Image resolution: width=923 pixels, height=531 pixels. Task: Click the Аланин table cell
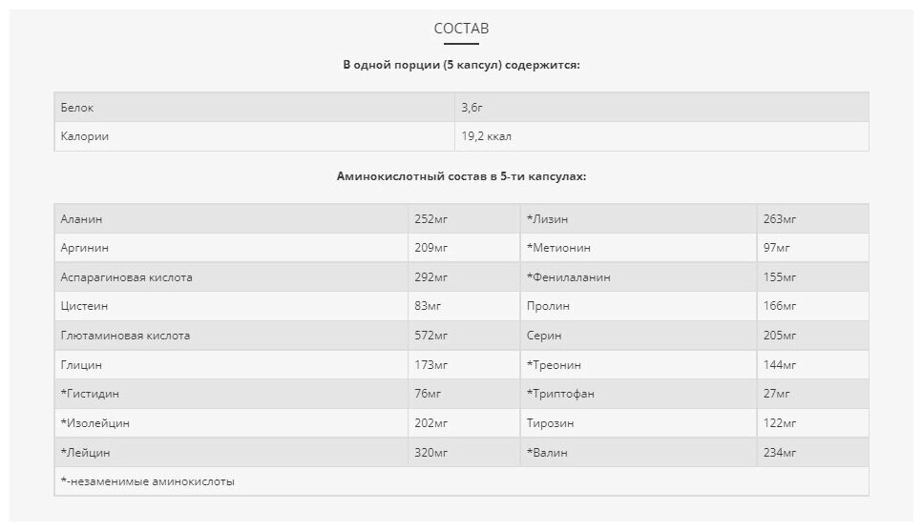point(82,219)
